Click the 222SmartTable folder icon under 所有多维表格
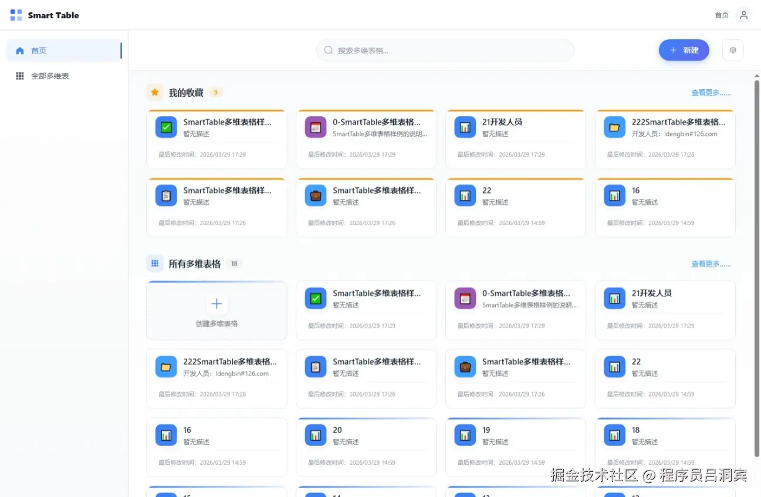761x497 pixels. click(166, 367)
